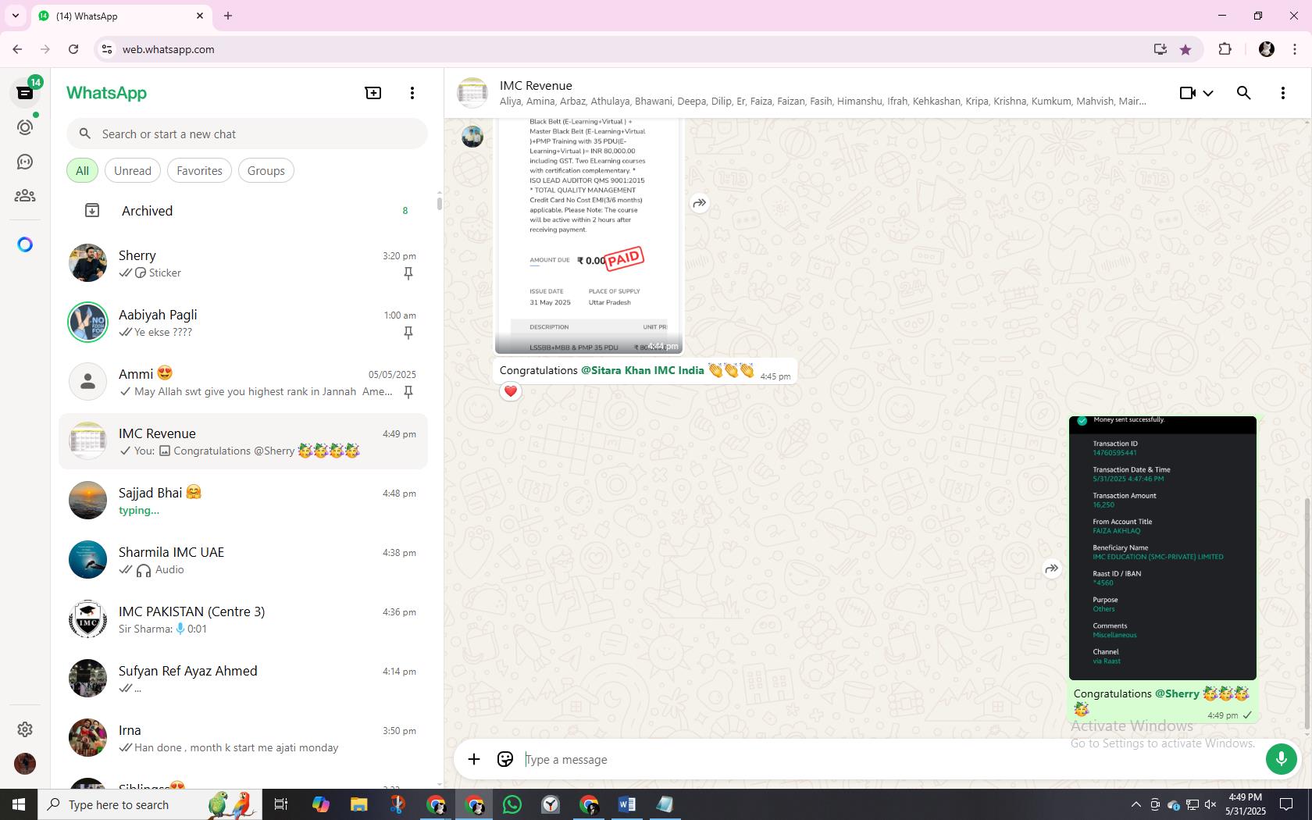This screenshot has width=1312, height=820.
Task: Open Windows Start menu
Action: tap(19, 804)
